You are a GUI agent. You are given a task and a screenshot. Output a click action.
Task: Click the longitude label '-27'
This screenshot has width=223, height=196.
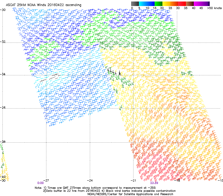coord(46,181)
